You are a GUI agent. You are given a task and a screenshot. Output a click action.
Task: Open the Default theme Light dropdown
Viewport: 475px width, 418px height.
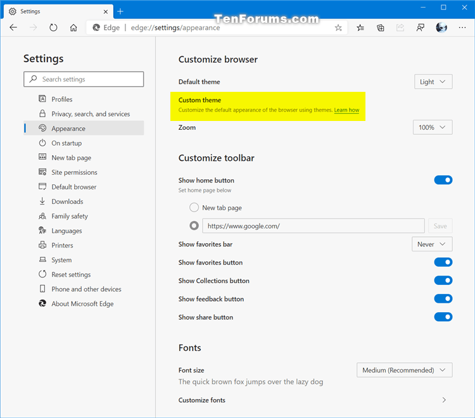[x=433, y=82]
